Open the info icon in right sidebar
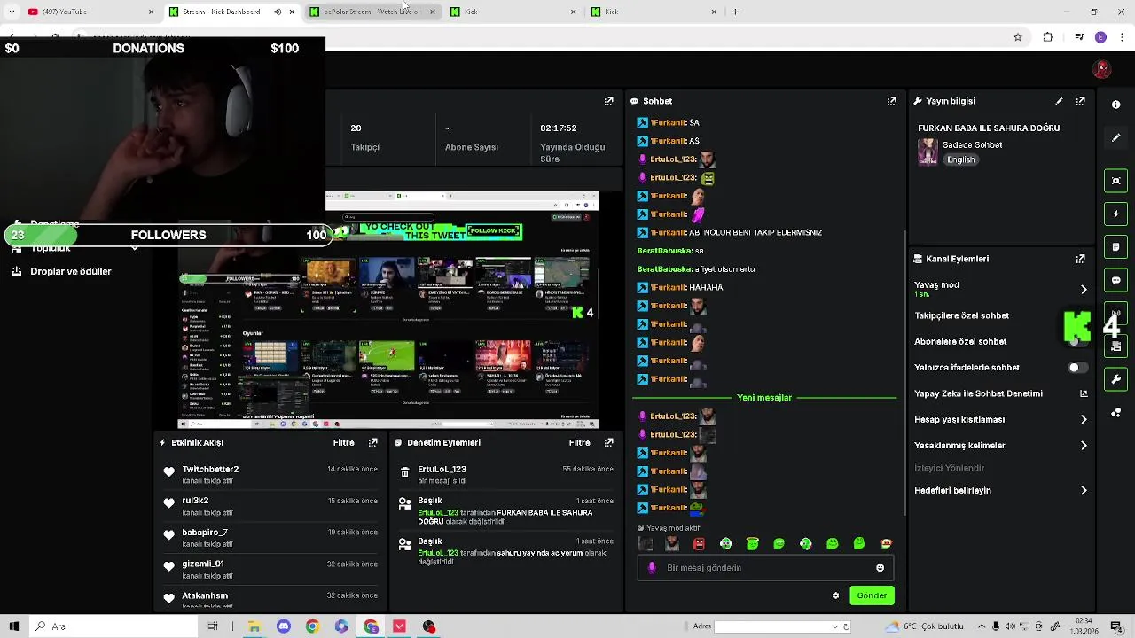1135x638 pixels. click(x=1115, y=105)
